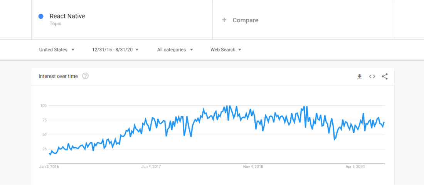Viewport: 424px width, 185px height.
Task: Open the Web Search type dropdown
Action: pyautogui.click(x=226, y=50)
